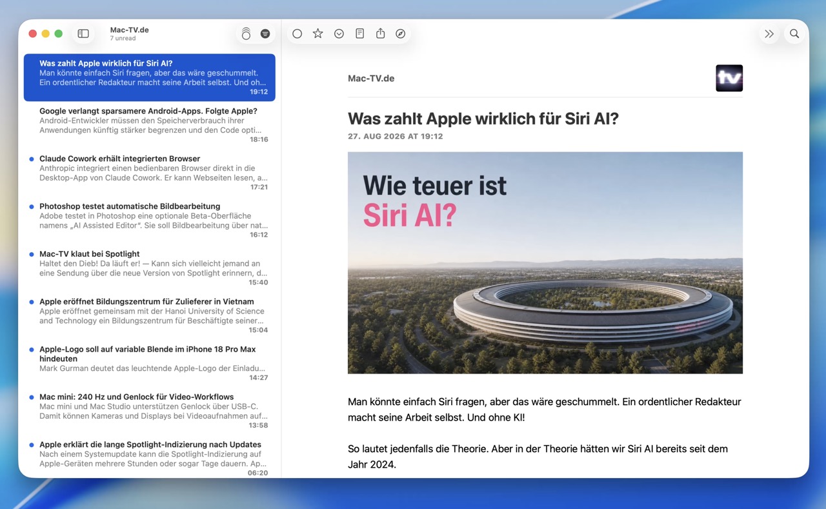Image resolution: width=826 pixels, height=509 pixels.
Task: Star the current article
Action: coord(318,34)
